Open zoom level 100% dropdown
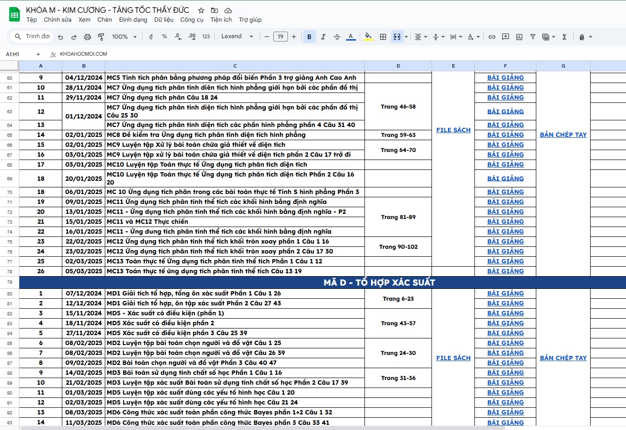626x430 pixels. (x=124, y=37)
